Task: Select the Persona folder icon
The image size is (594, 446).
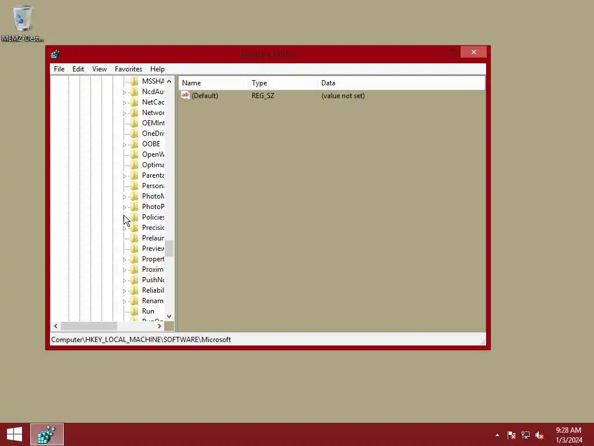Action: coord(134,185)
